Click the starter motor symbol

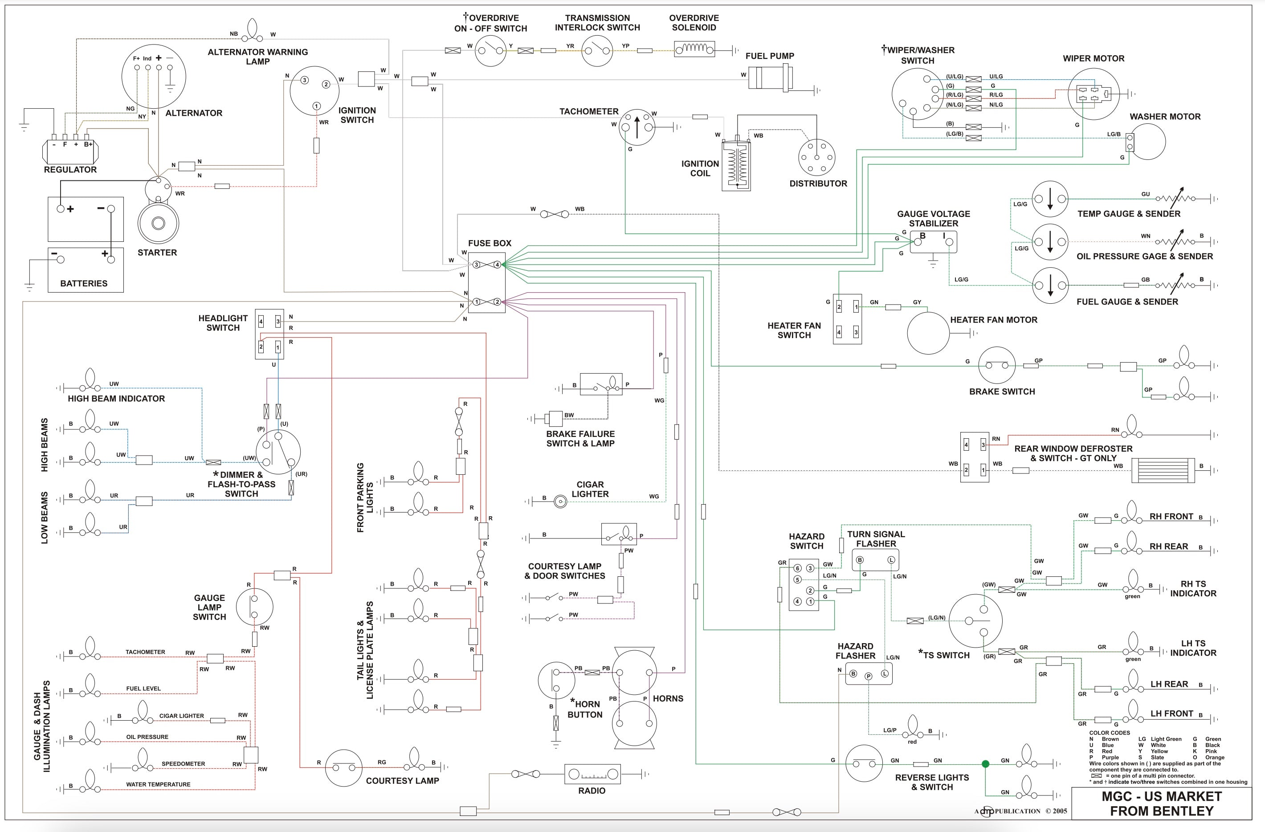[158, 223]
